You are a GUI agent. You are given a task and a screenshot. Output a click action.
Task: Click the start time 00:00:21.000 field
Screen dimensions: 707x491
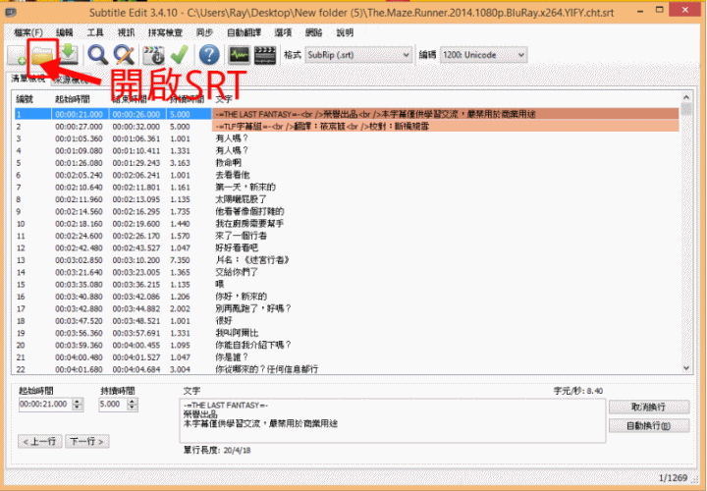coord(40,405)
